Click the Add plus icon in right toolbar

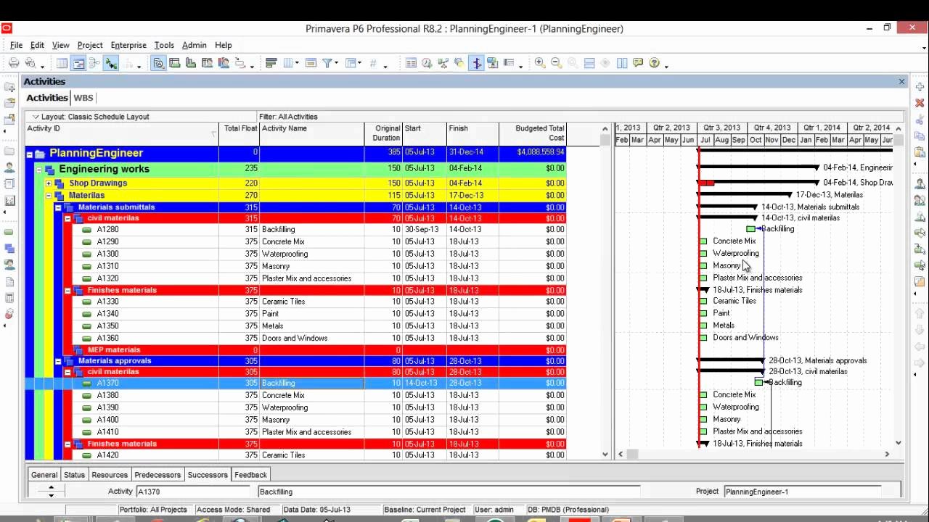coord(920,87)
